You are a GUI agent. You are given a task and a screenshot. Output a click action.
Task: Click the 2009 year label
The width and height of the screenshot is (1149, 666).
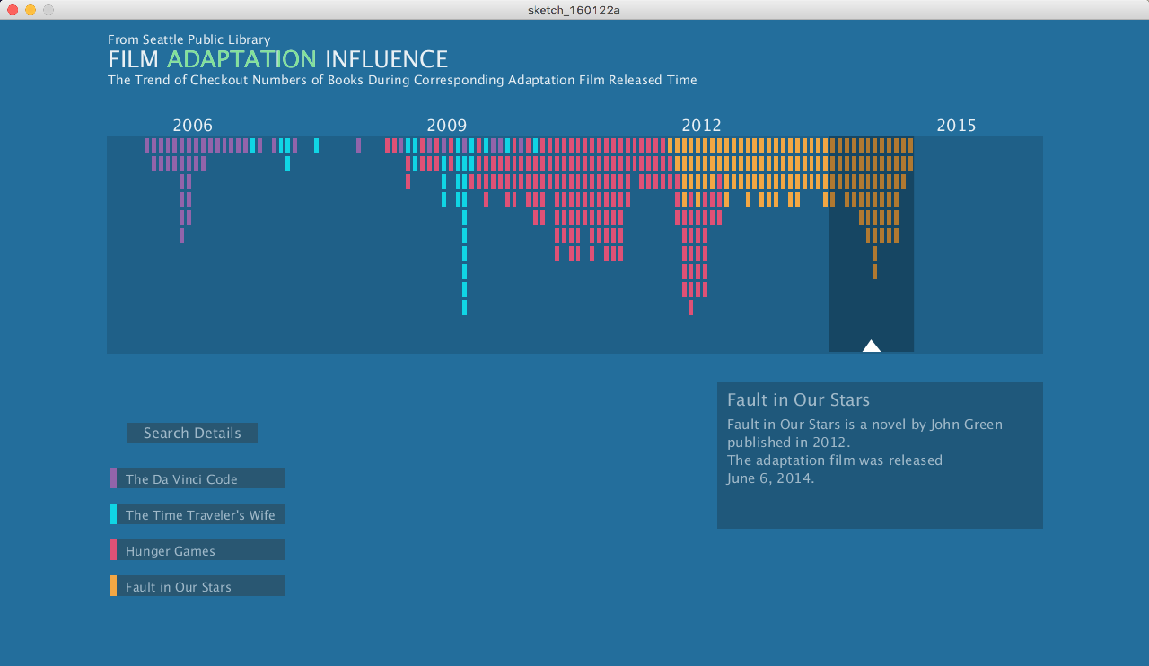coord(447,125)
